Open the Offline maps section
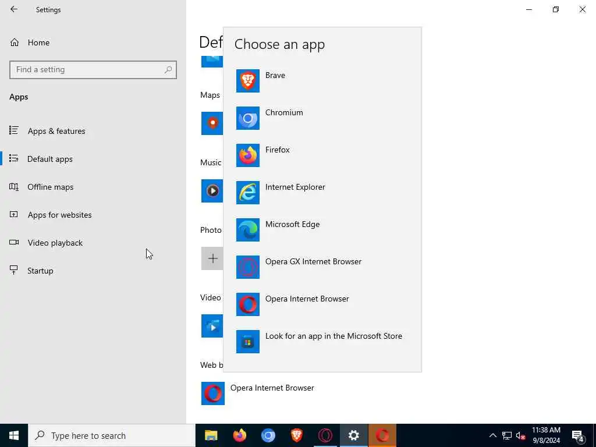The height and width of the screenshot is (447, 596). [93, 187]
